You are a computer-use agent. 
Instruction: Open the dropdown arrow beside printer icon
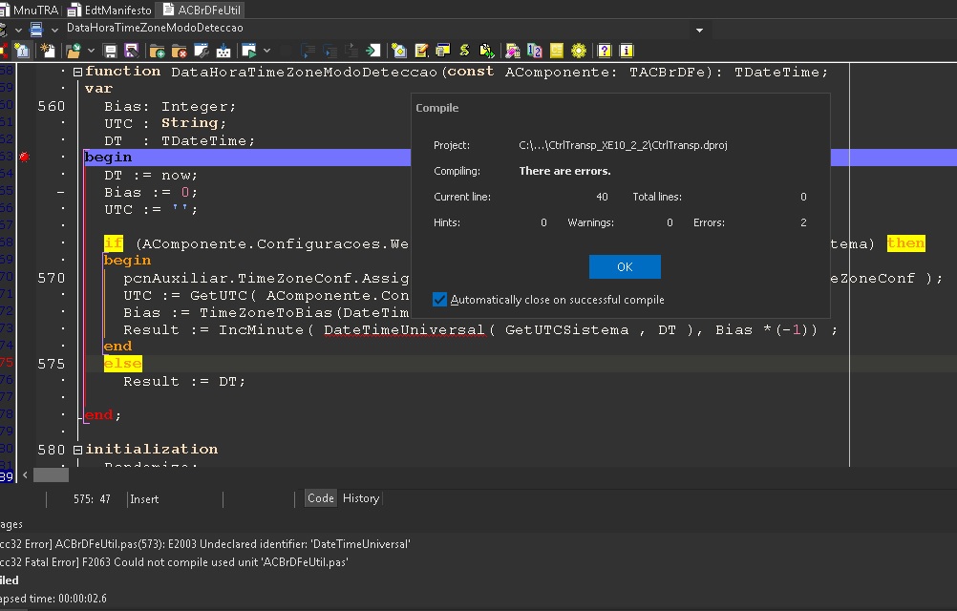pos(54,30)
